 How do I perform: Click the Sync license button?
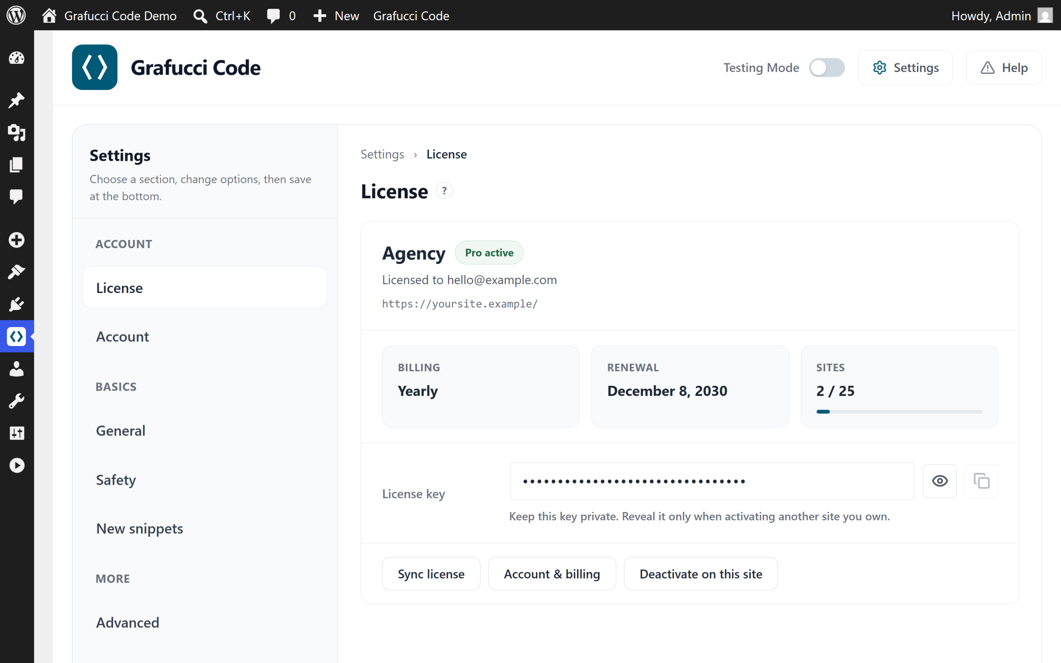[431, 573]
